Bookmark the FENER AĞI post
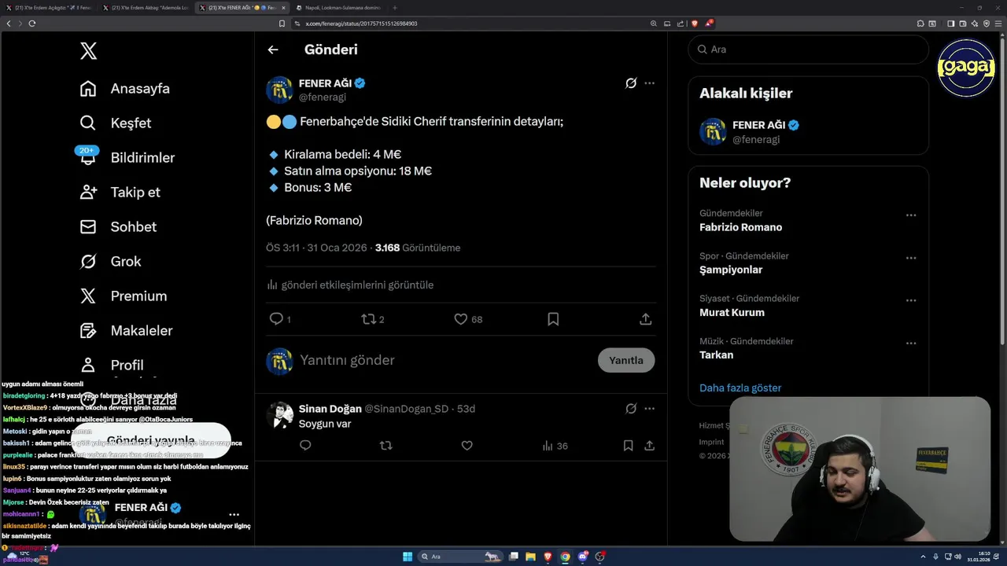The width and height of the screenshot is (1007, 566). pyautogui.click(x=553, y=319)
